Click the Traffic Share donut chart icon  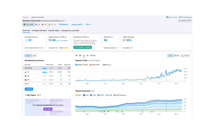tap(124, 40)
